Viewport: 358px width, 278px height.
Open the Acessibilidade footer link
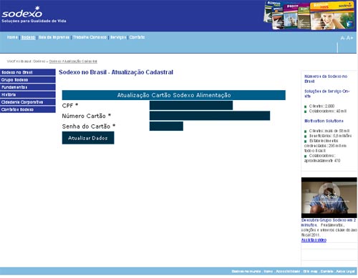pos(288,272)
